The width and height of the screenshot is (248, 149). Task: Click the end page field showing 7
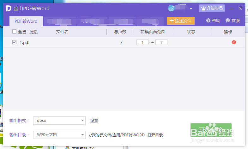161,42
